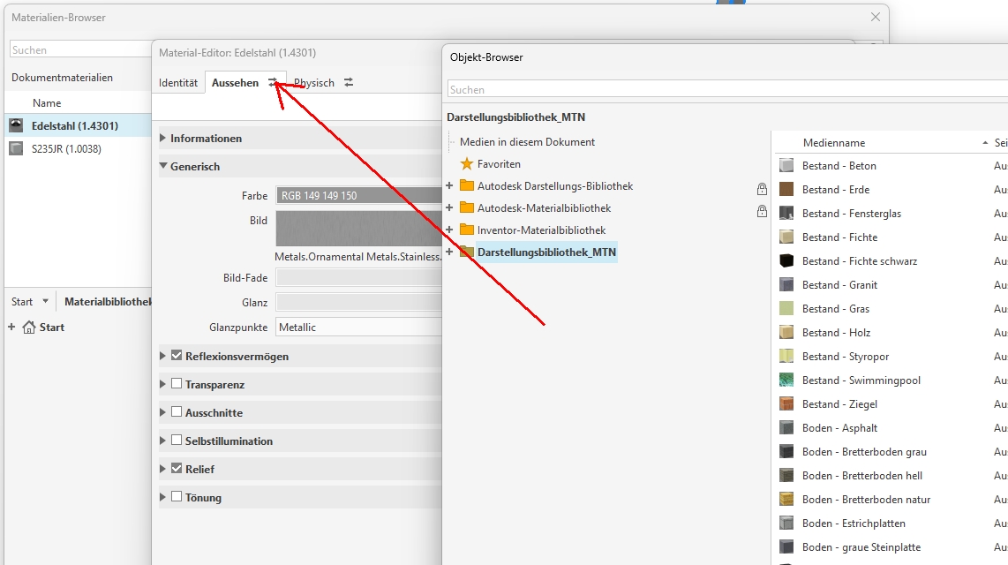Image resolution: width=1008 pixels, height=565 pixels.
Task: Click the Materialien-Browser Suchen field
Action: pos(81,49)
